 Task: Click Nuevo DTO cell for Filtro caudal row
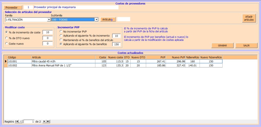tap(138, 62)
